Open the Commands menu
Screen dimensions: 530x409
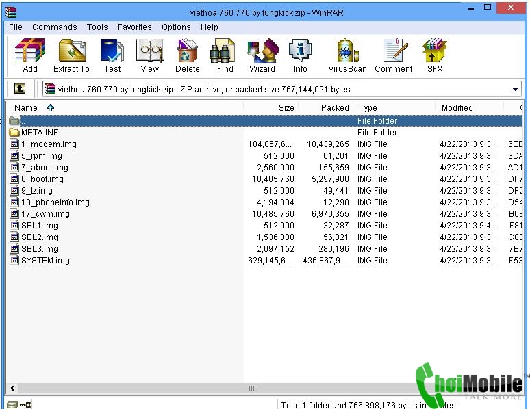(54, 27)
